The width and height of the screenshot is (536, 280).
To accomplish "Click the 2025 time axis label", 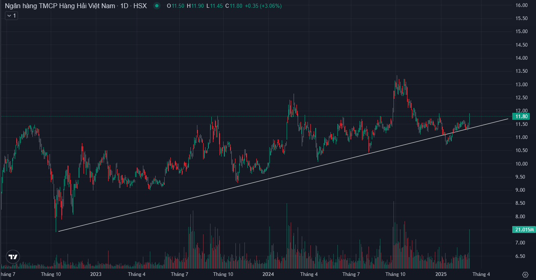I will click(441, 274).
